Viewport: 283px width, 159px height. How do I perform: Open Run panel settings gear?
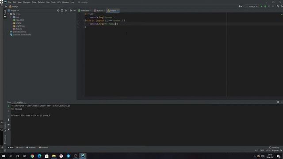coord(278,102)
